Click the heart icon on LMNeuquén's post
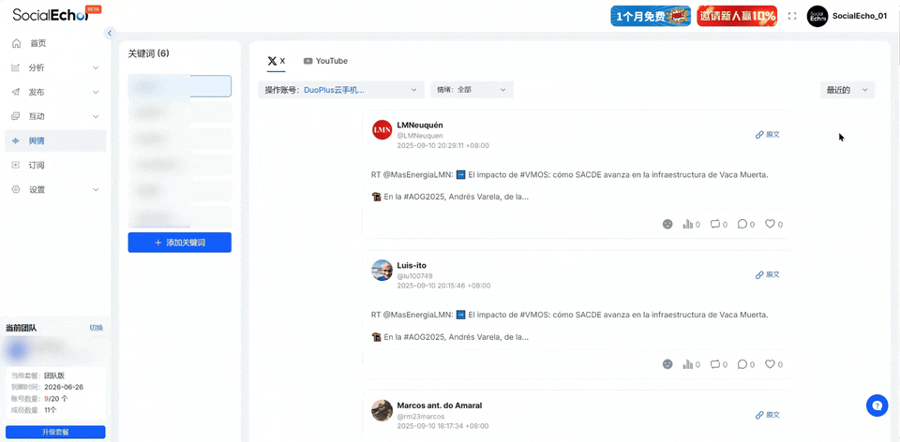Viewport: 900px width, 442px height. 770,225
